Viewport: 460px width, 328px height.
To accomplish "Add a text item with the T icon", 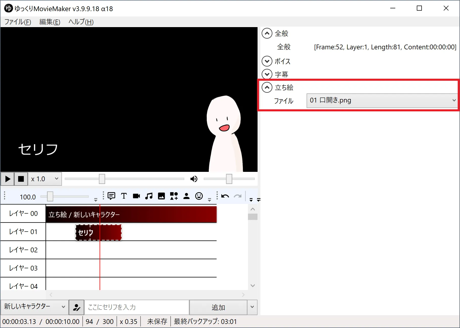I will [x=124, y=196].
